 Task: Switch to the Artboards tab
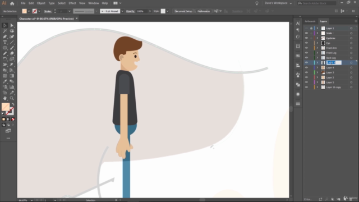click(310, 21)
